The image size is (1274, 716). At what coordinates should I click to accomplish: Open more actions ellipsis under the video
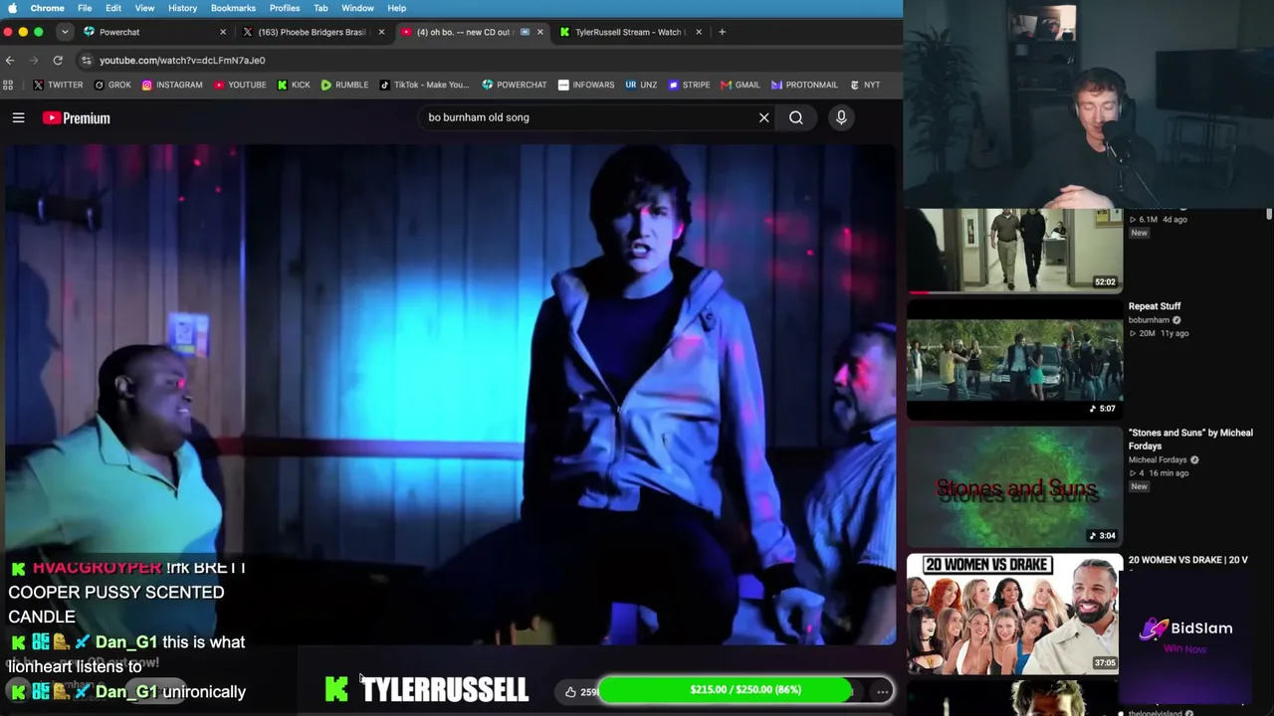pyautogui.click(x=882, y=691)
